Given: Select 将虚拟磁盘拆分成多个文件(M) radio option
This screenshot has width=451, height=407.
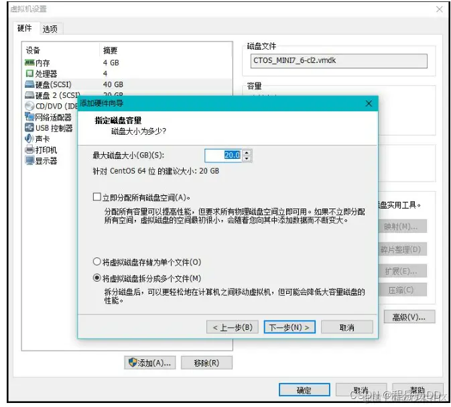Looking at the screenshot, I should [x=97, y=278].
